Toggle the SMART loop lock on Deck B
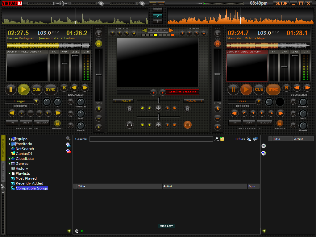This screenshot has height=237, width=316. (x=280, y=123)
